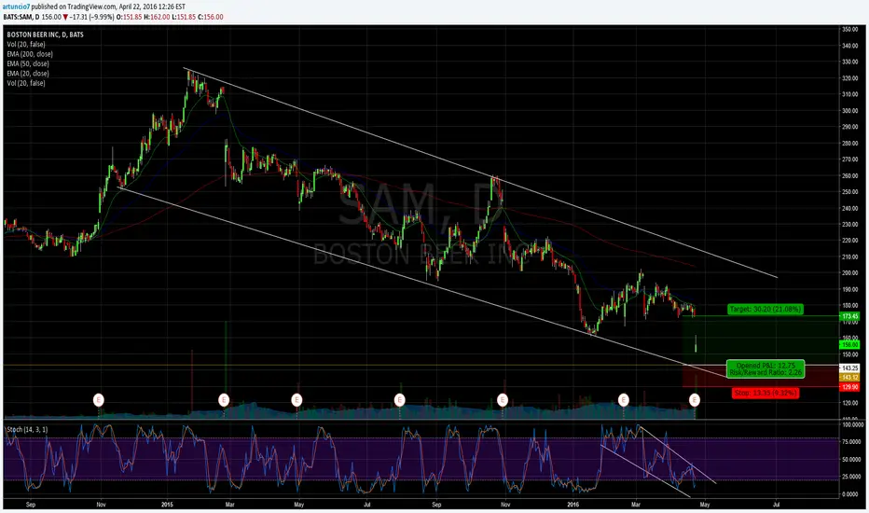Click the 173.45 target price tag
The width and height of the screenshot is (869, 513).
coord(850,316)
